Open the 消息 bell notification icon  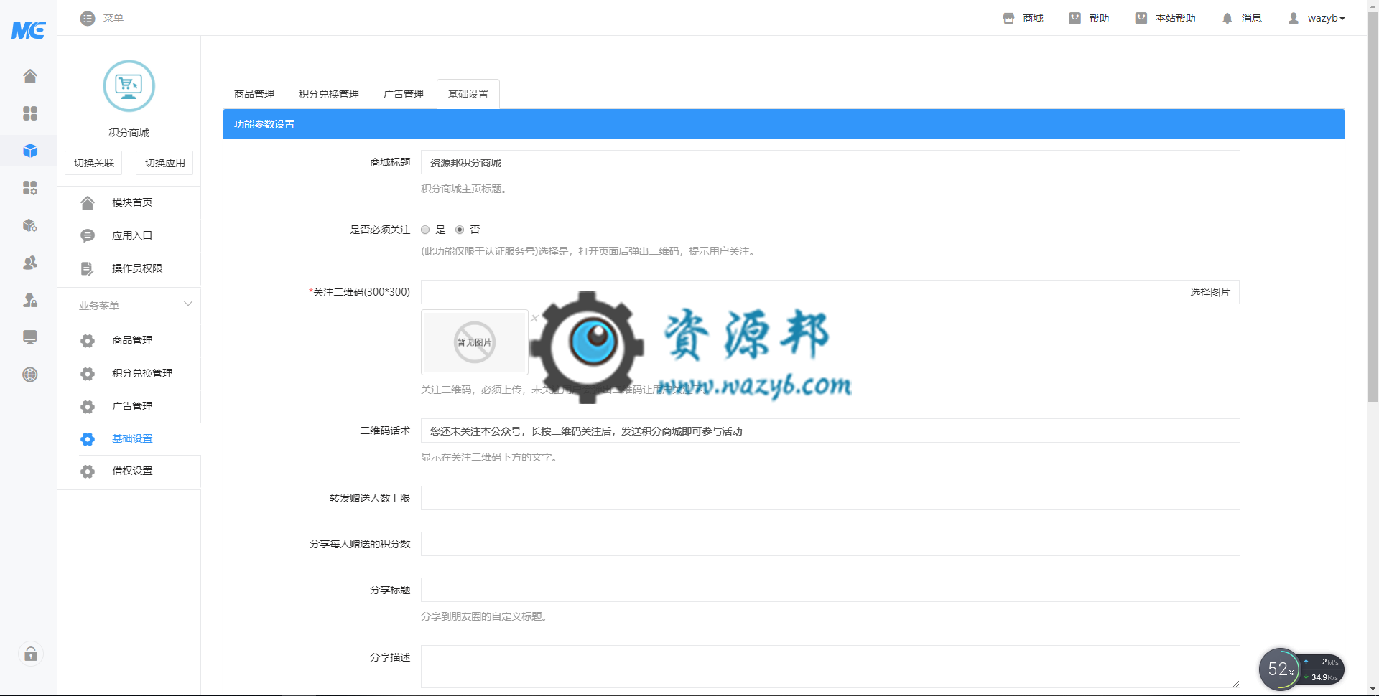point(1227,18)
